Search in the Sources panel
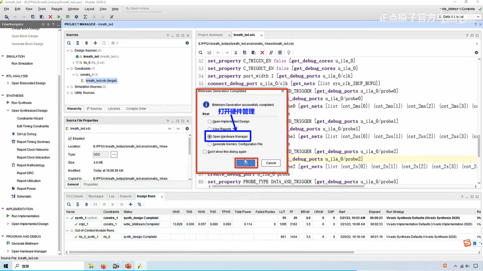The width and height of the screenshot is (483, 271). pos(69,43)
